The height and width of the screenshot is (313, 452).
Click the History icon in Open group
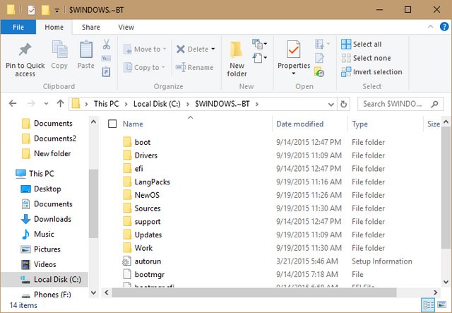point(319,72)
